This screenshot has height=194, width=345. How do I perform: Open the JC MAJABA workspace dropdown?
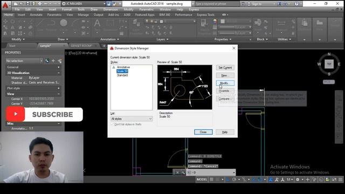click(x=84, y=4)
